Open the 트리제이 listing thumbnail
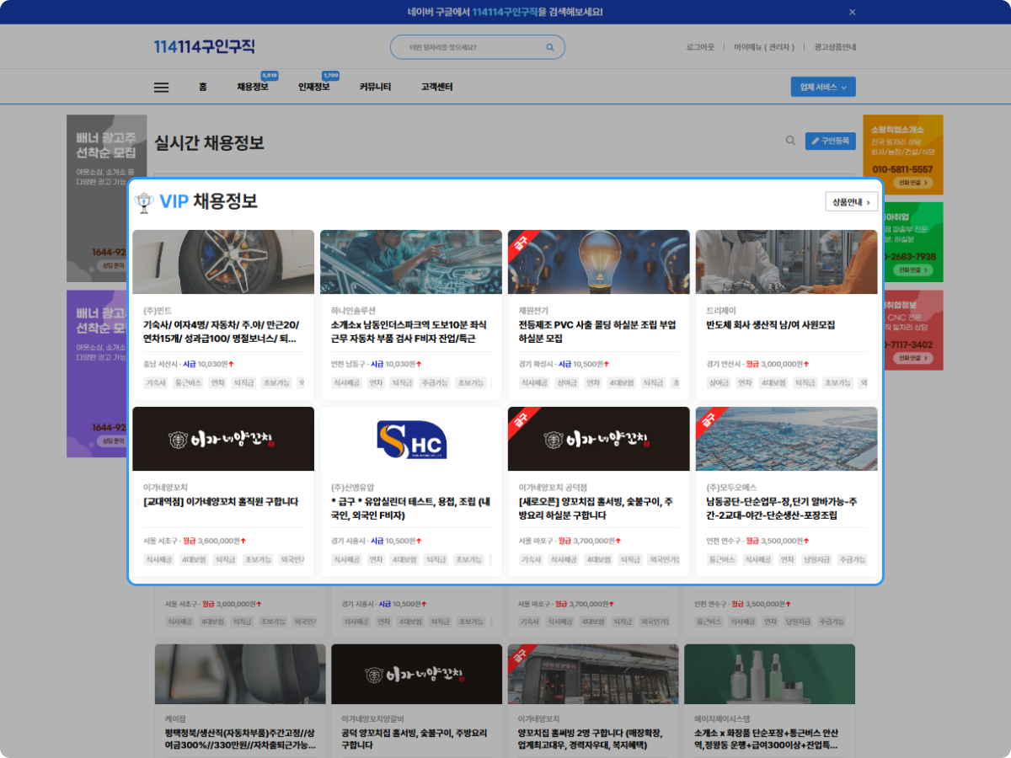Viewport: 1011px width, 758px height. click(786, 262)
